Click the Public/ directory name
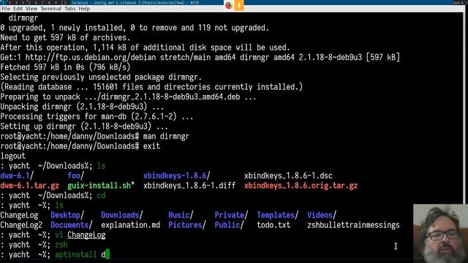468x263 pixels. [229, 225]
